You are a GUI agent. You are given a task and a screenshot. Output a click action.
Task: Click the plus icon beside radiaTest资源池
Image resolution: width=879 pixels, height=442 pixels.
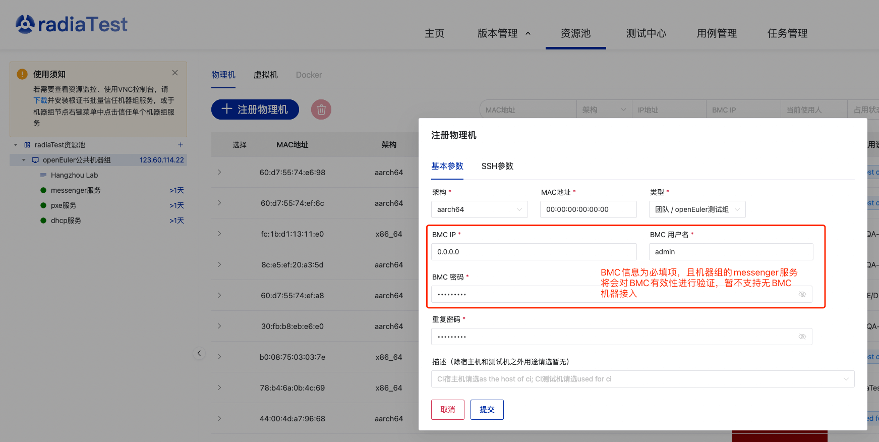click(180, 145)
